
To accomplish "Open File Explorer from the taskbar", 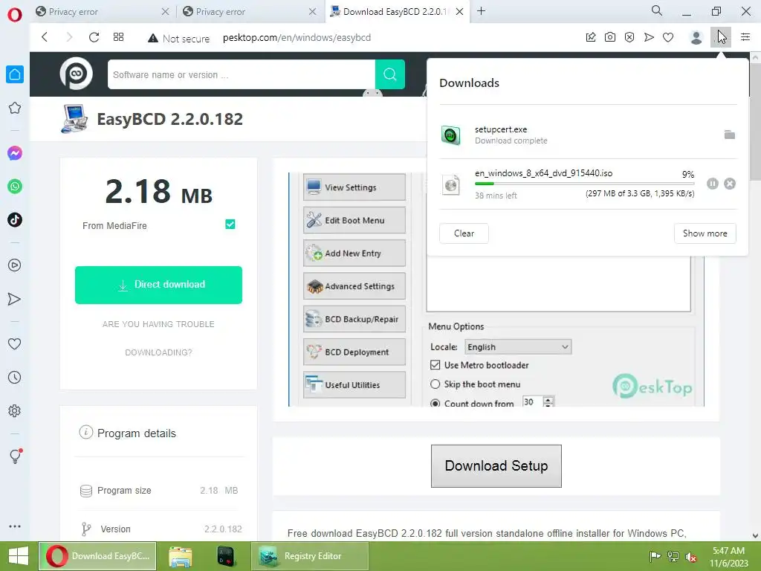I will (x=180, y=556).
